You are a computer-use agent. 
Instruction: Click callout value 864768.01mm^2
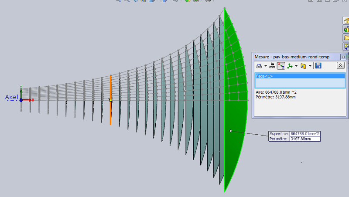click(305, 134)
